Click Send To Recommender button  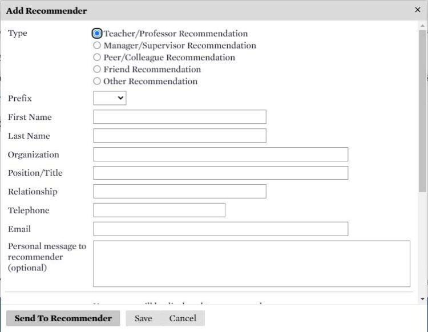63,318
